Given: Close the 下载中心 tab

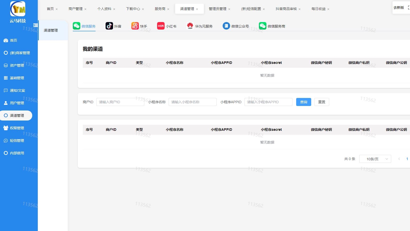Looking at the screenshot, I should pyautogui.click(x=143, y=9).
